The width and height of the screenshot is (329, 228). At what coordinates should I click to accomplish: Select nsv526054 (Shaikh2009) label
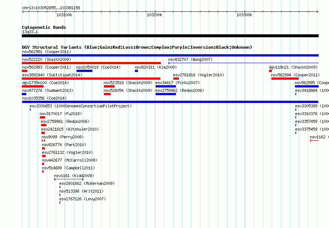[128, 90]
